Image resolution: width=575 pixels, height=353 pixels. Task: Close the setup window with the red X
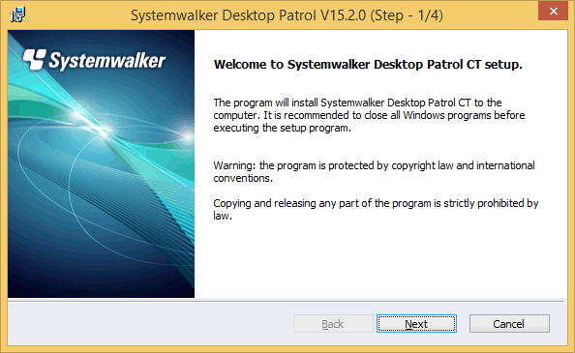[x=553, y=11]
